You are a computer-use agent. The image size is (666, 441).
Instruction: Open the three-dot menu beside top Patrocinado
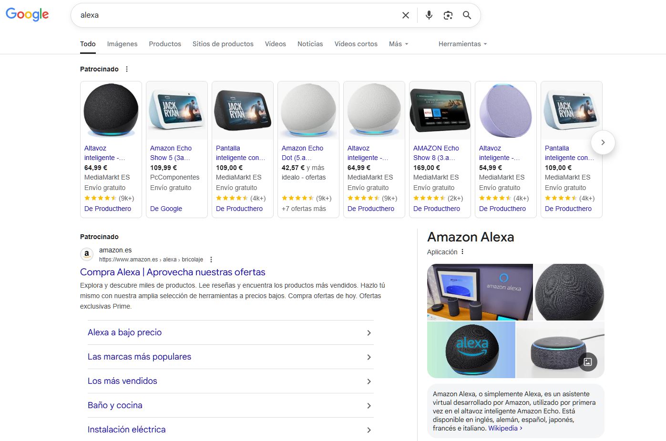tap(127, 69)
